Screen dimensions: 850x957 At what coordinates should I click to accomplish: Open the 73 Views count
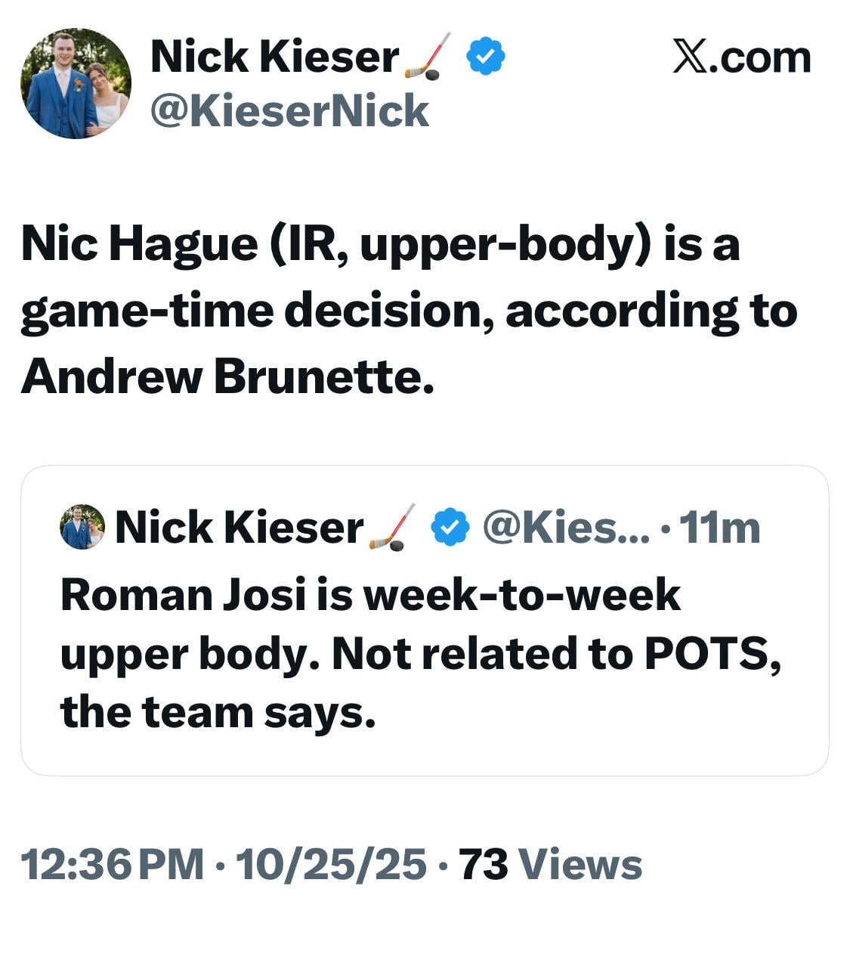point(550,864)
